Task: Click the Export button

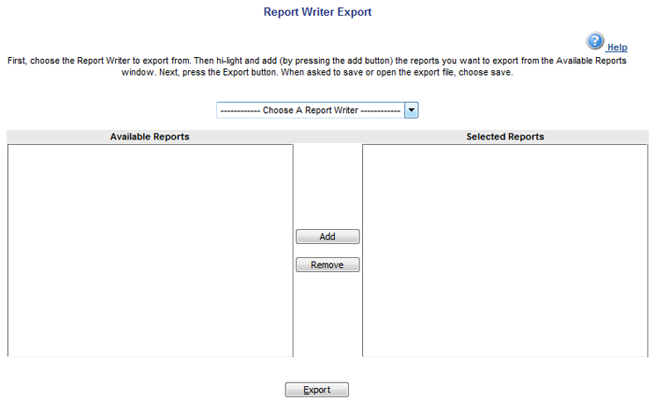Action: pyautogui.click(x=316, y=390)
